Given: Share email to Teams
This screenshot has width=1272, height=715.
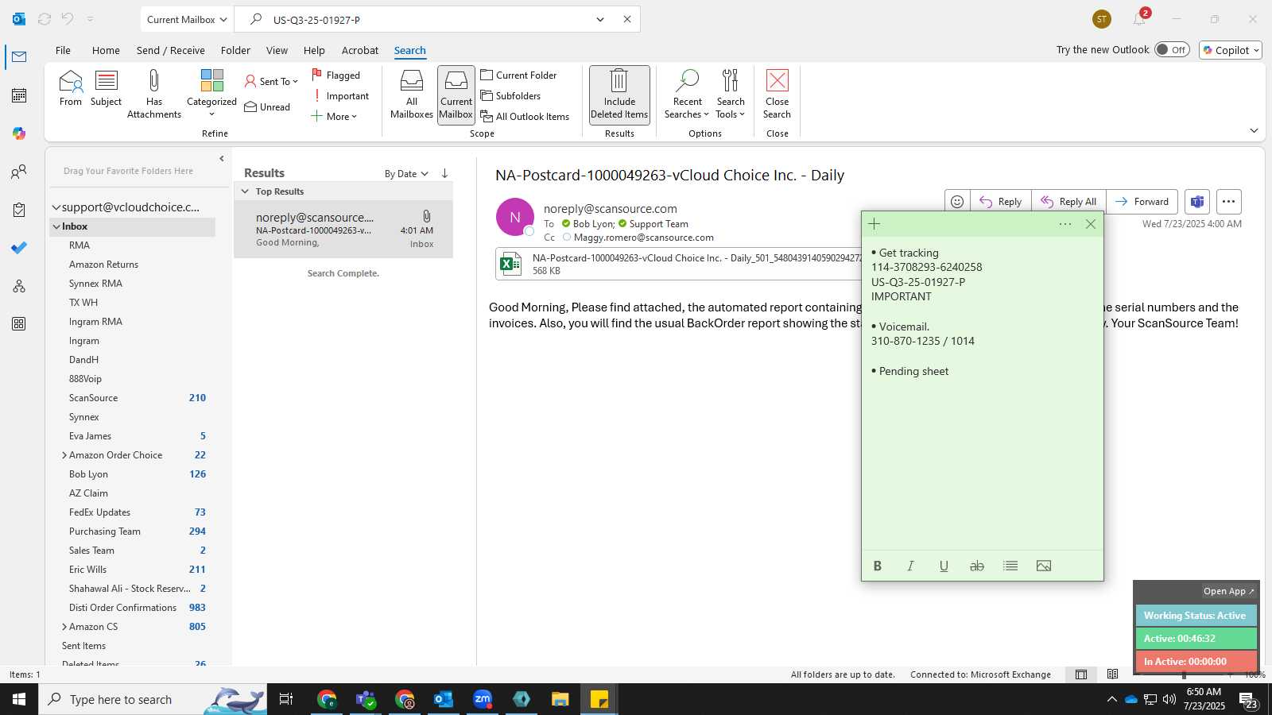Looking at the screenshot, I should (1197, 202).
